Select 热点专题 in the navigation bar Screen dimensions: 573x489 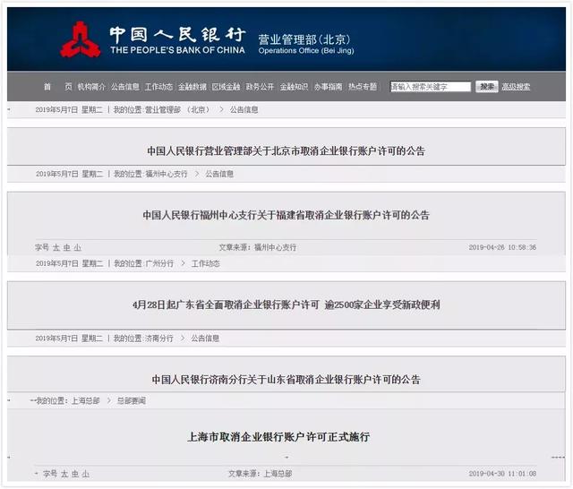pyautogui.click(x=362, y=87)
